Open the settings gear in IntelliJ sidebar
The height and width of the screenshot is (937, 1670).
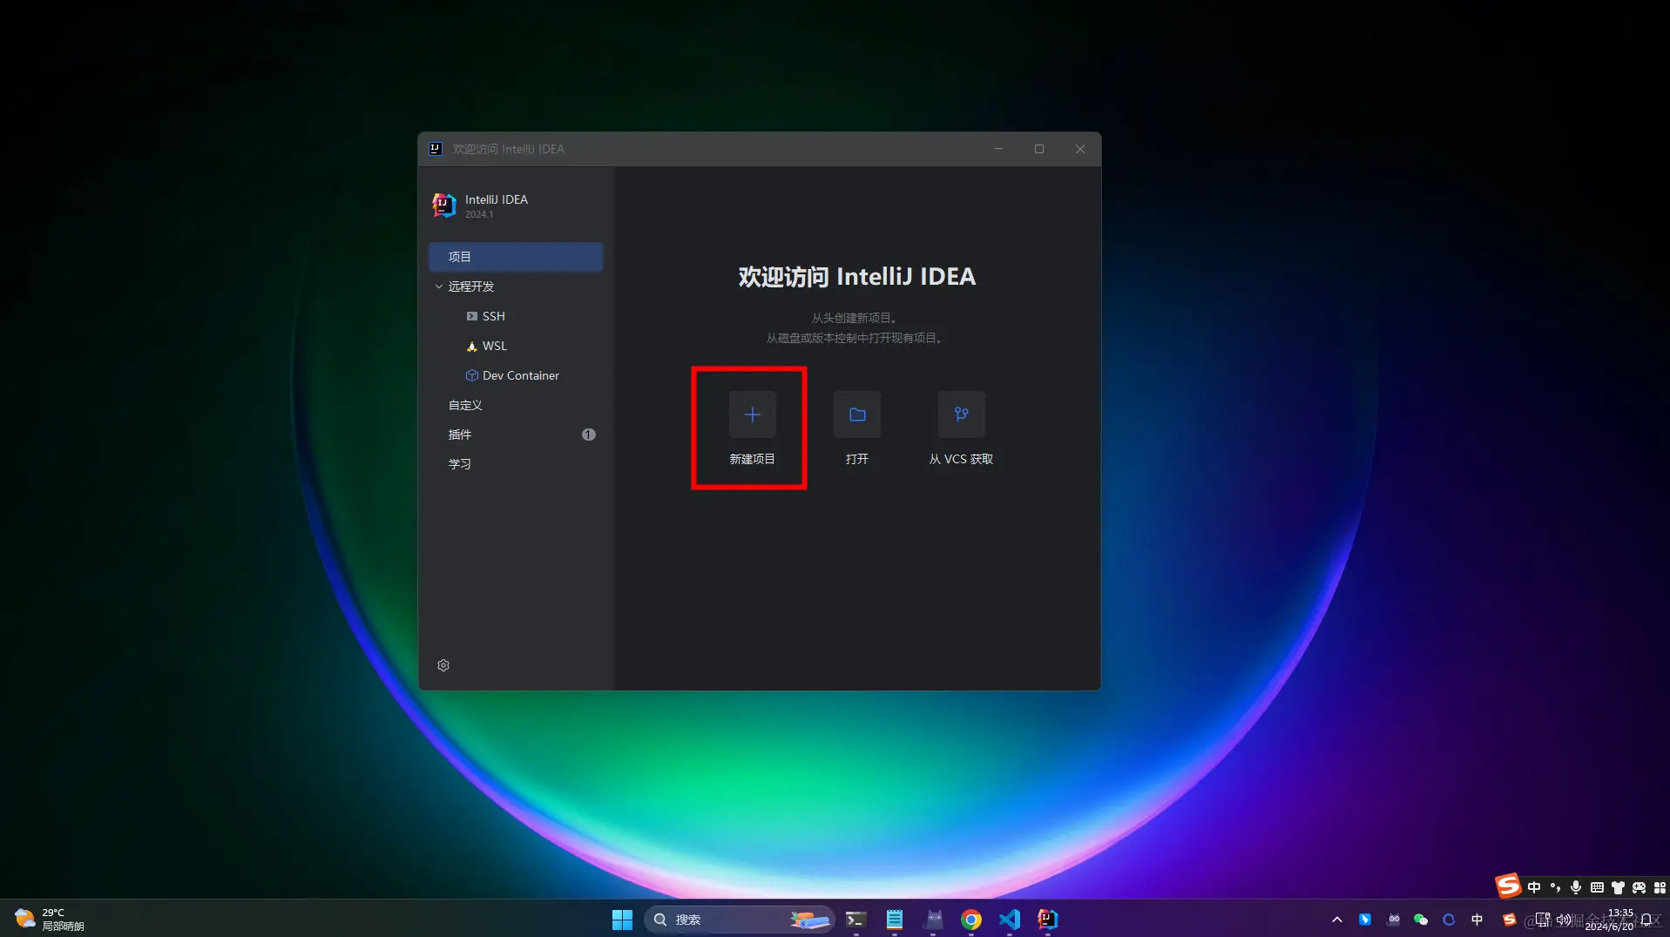tap(443, 665)
